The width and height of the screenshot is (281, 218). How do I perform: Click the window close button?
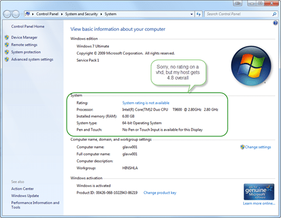(x=271, y=3)
